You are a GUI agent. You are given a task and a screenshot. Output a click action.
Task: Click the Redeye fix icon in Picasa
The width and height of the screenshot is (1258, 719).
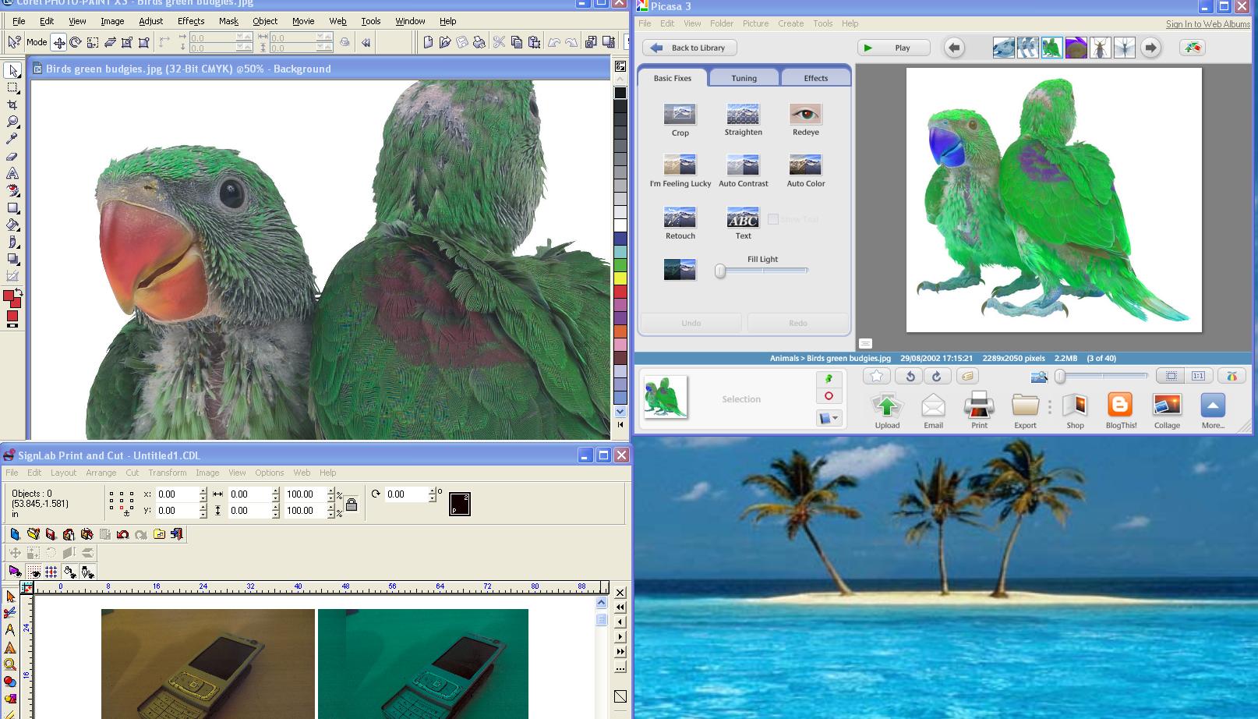click(805, 115)
